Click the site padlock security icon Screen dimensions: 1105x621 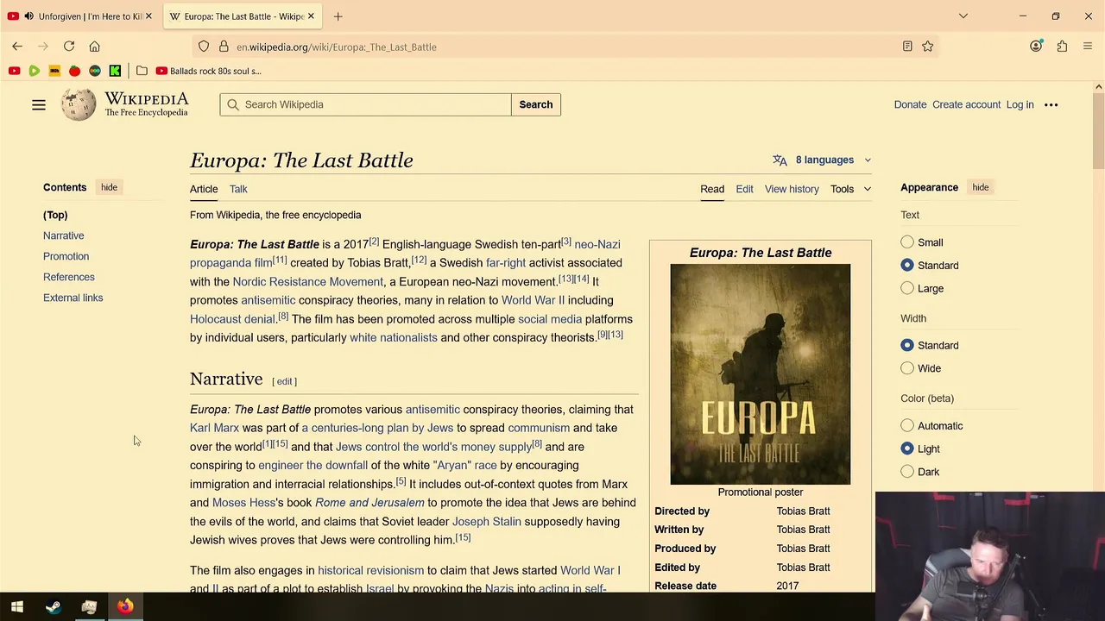pyautogui.click(x=224, y=47)
